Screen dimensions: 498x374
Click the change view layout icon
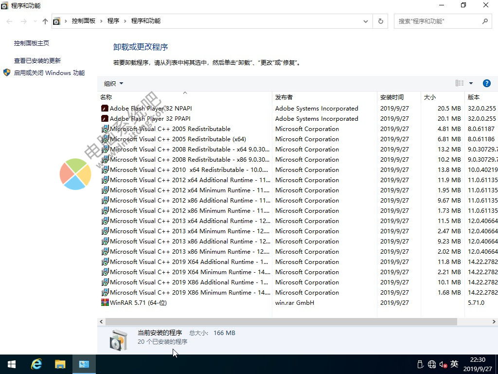[460, 83]
